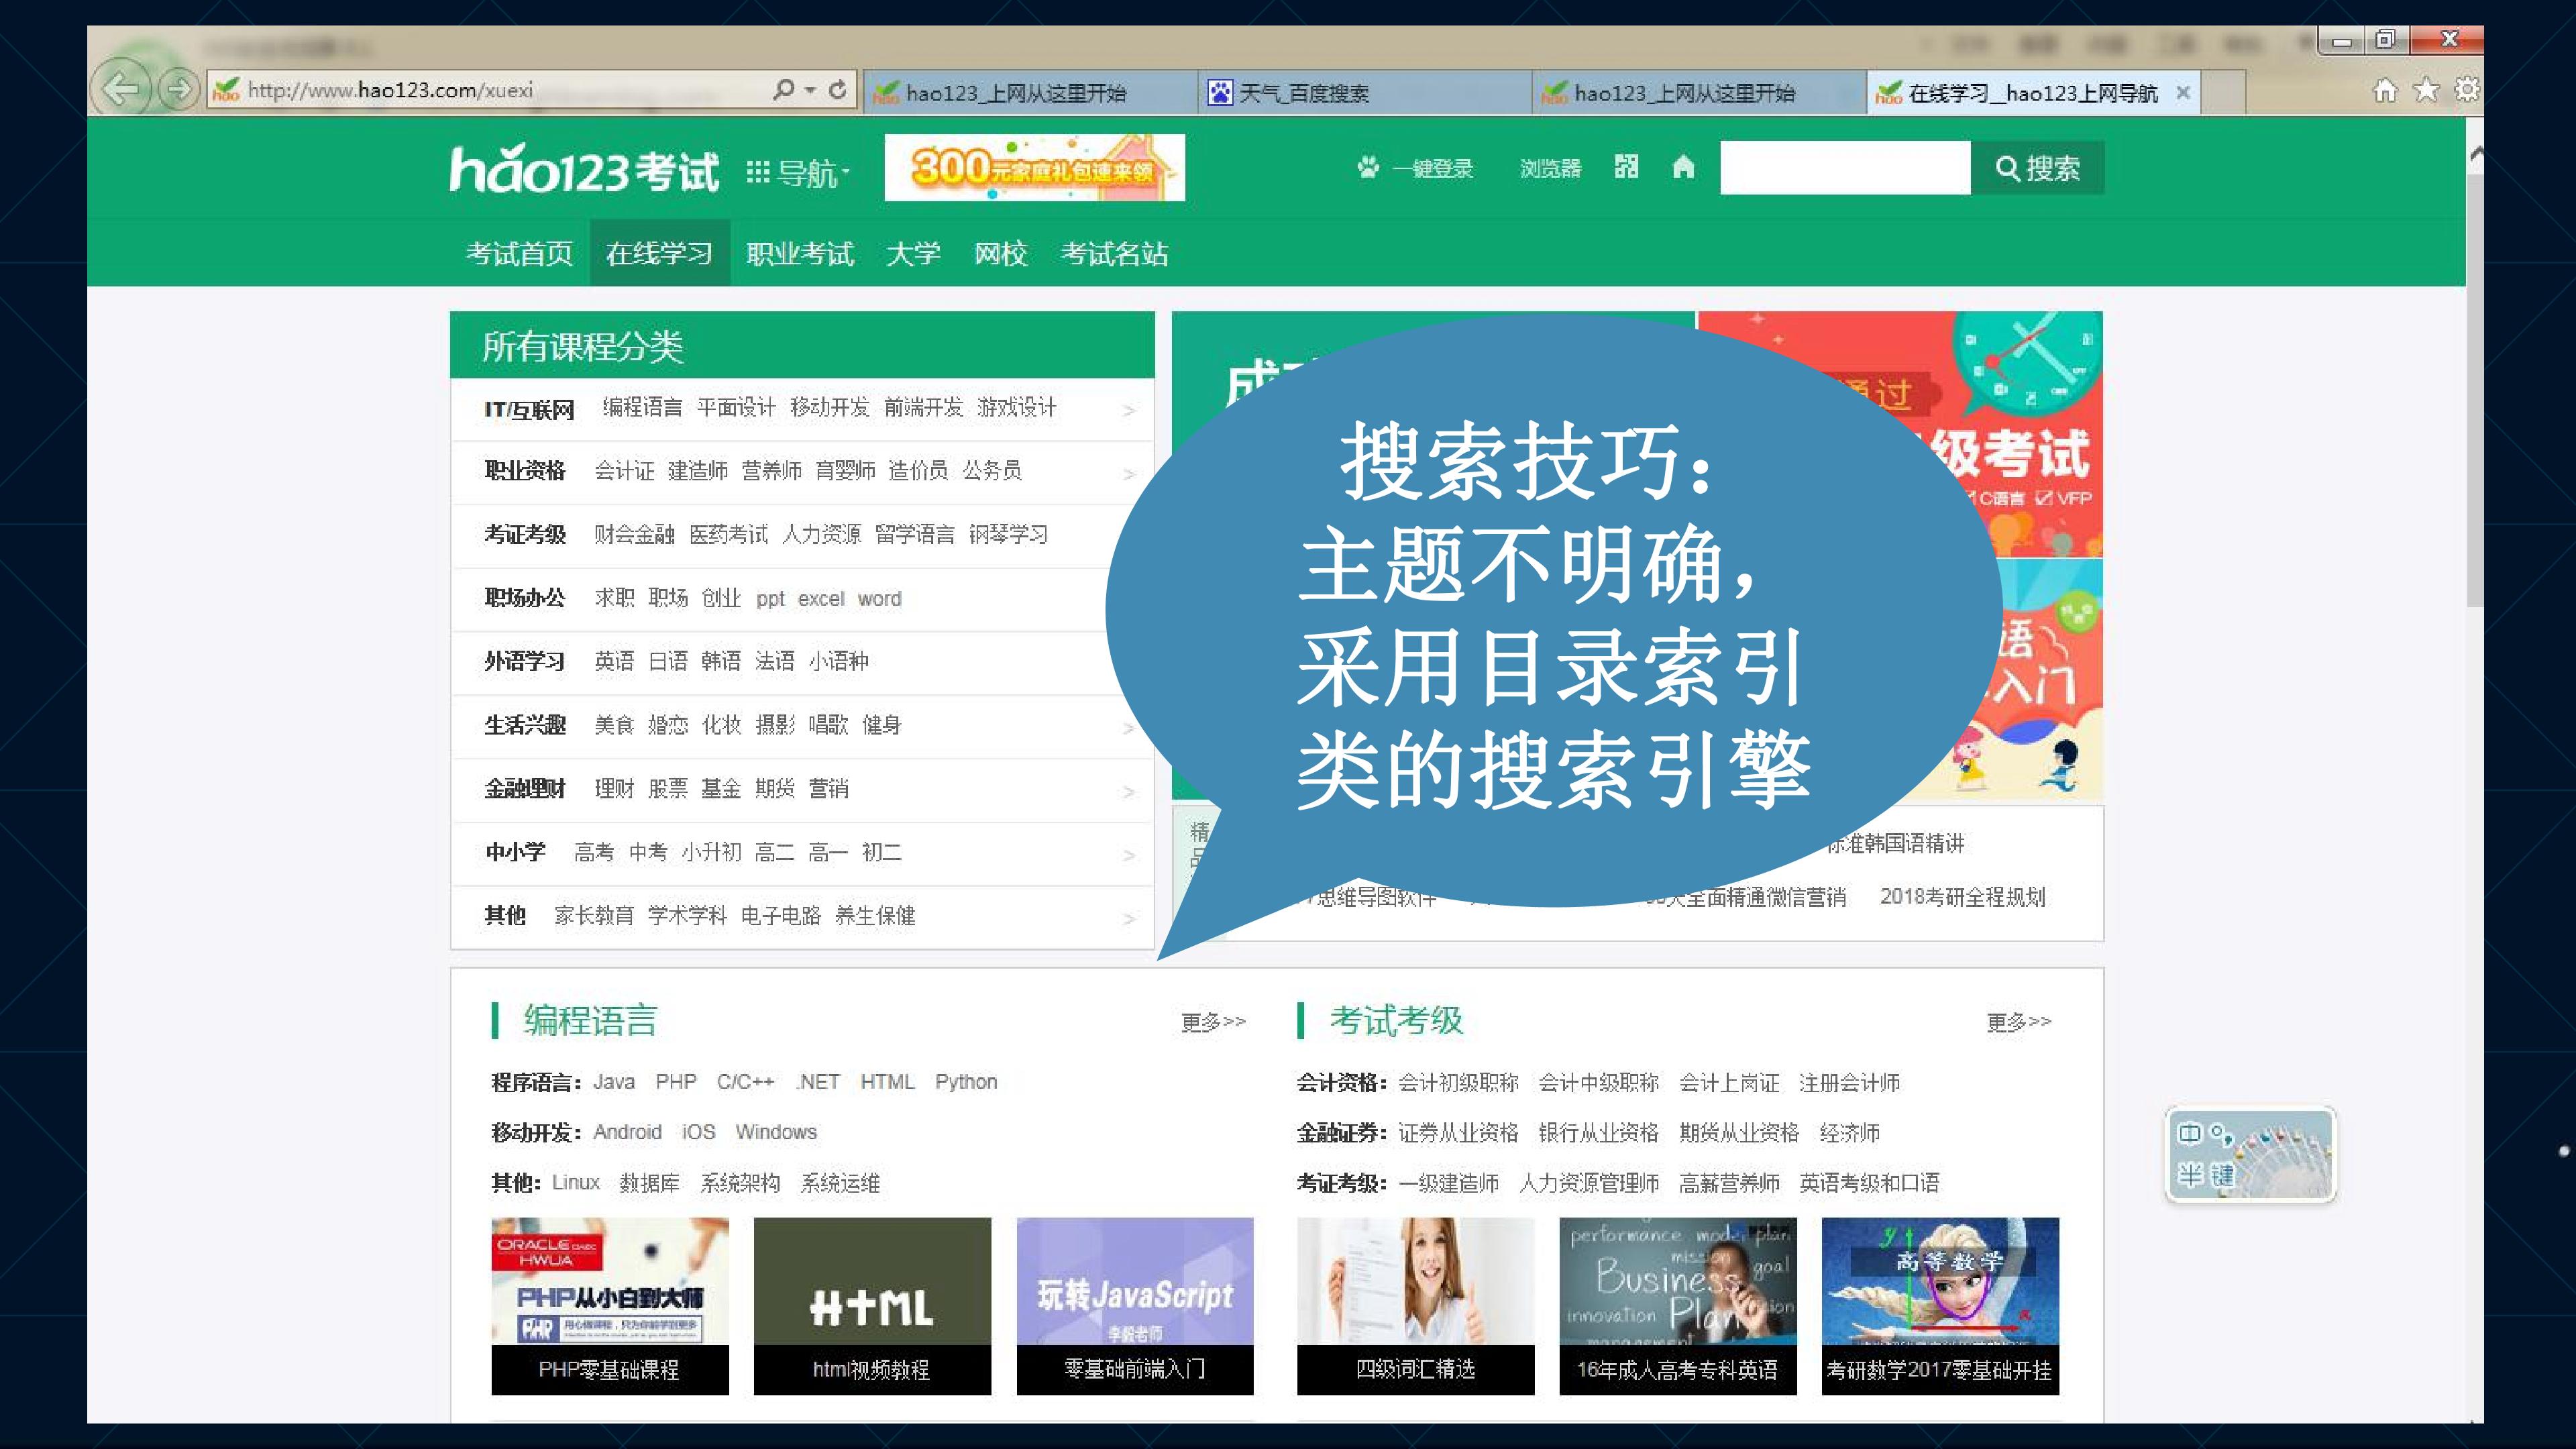Viewport: 2576px width, 1449px height.
Task: Click the house icon beside search box
Action: point(1683,167)
